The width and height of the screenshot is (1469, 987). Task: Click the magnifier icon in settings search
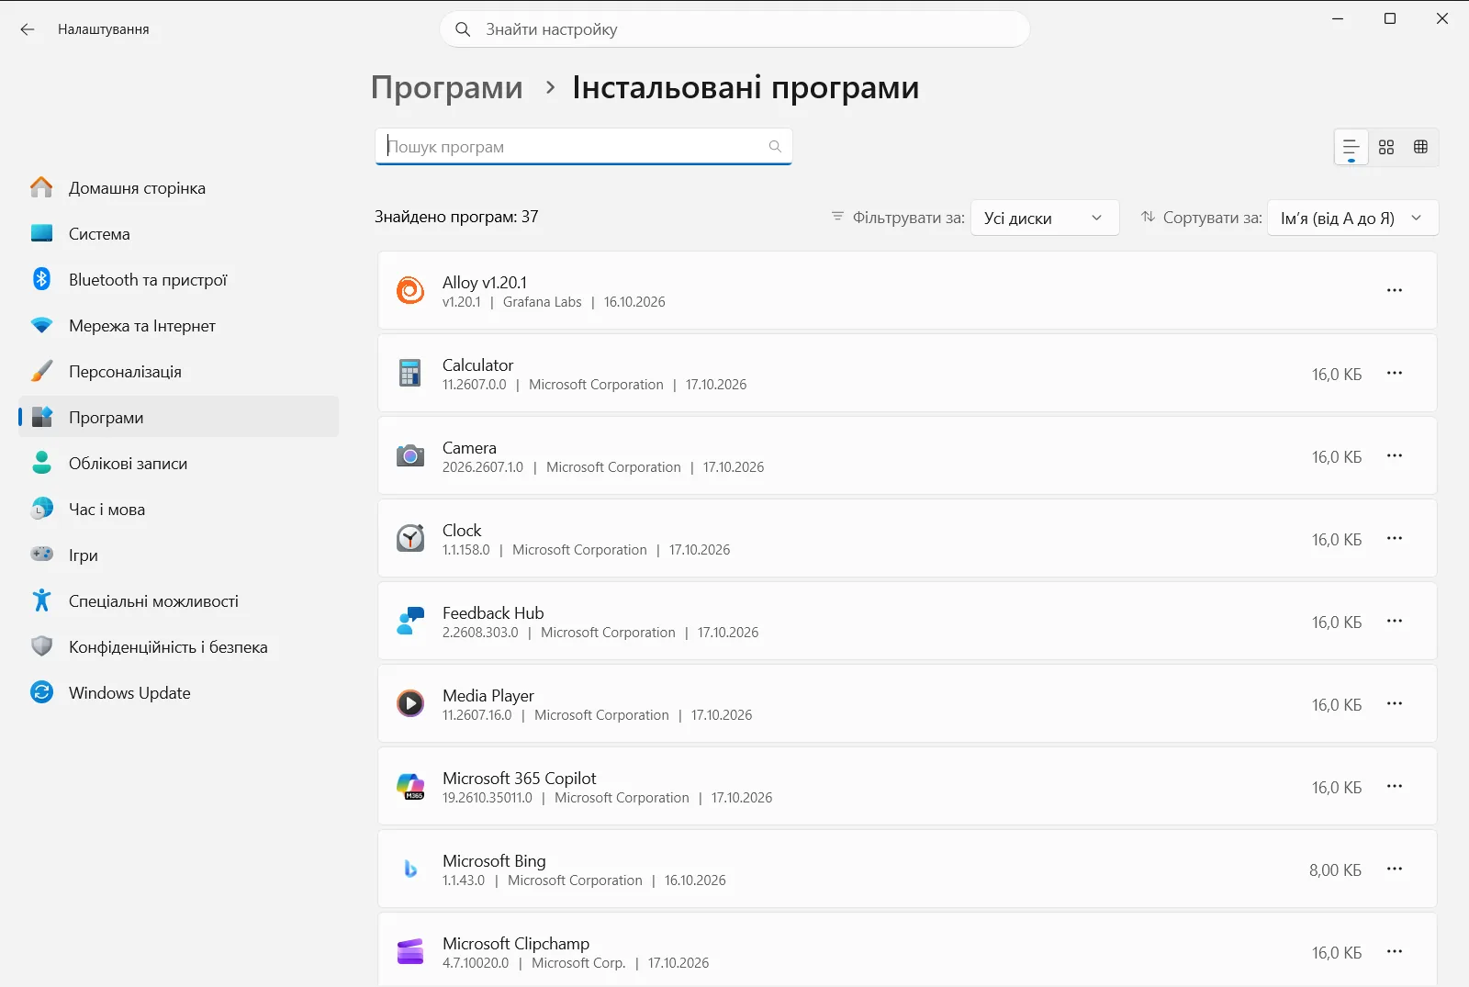pyautogui.click(x=463, y=29)
